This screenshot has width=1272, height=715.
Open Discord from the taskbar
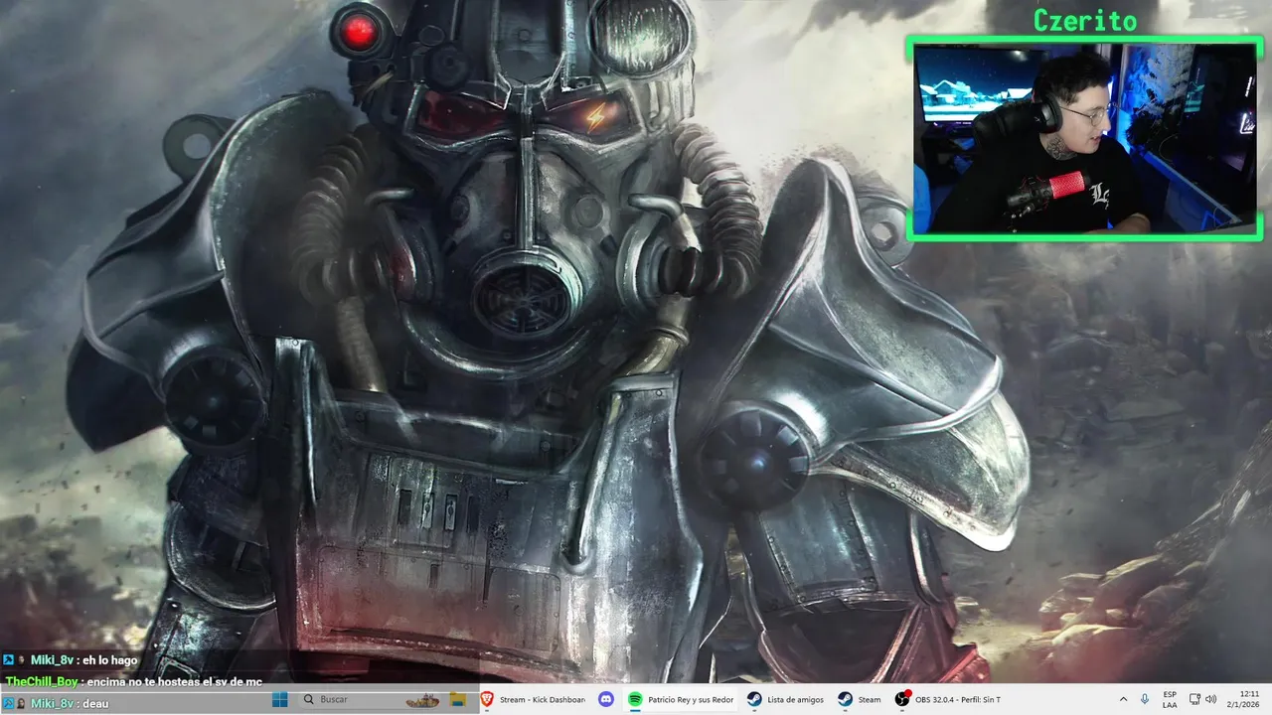click(606, 699)
